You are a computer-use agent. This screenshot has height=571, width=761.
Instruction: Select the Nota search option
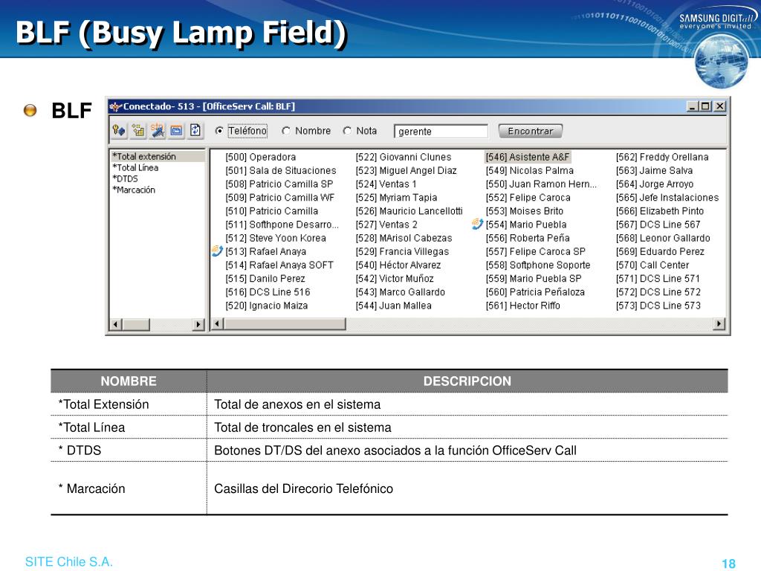(347, 131)
